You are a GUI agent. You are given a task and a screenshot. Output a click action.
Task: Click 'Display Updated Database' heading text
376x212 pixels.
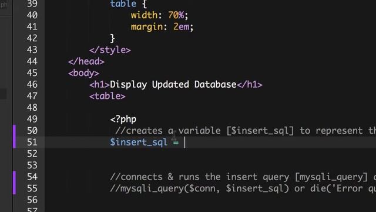[x=173, y=84]
